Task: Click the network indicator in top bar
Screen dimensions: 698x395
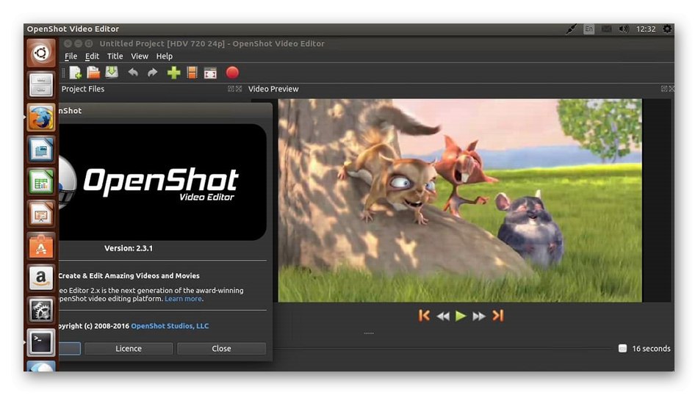Action: [571, 29]
